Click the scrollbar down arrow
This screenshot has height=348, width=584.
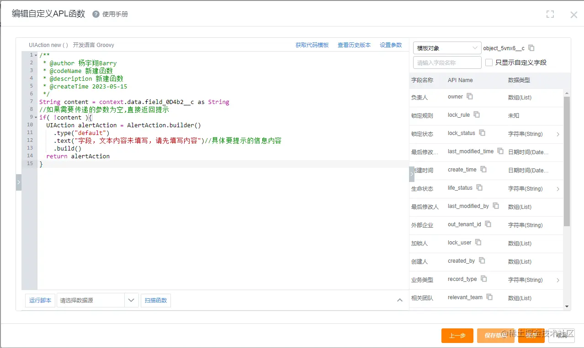(x=567, y=306)
